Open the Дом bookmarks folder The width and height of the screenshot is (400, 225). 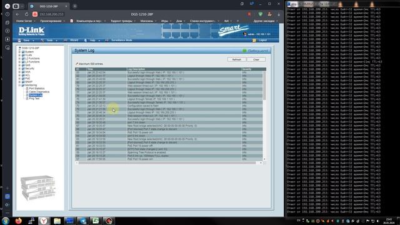pyautogui.click(x=181, y=21)
